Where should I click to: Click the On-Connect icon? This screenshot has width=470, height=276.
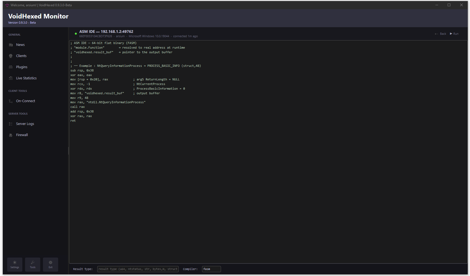click(x=11, y=101)
